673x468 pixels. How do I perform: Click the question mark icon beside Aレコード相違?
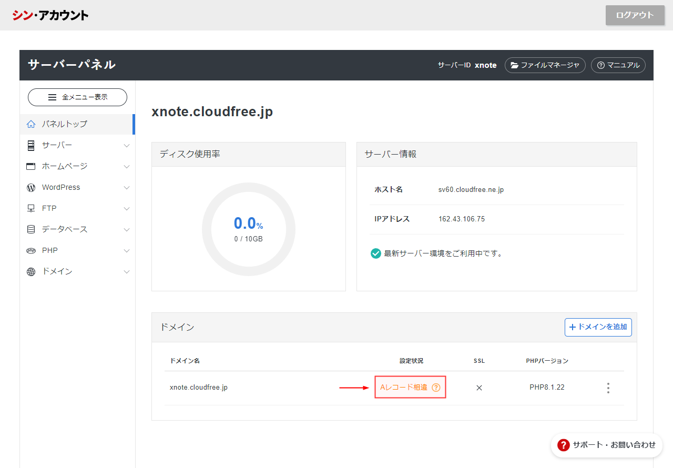[436, 388]
